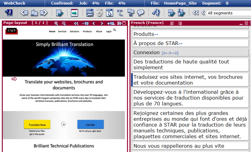
Task: Go to next file icon
Action: click(44, 13)
